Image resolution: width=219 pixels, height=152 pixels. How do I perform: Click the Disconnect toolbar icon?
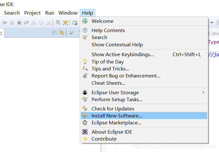(26, 23)
